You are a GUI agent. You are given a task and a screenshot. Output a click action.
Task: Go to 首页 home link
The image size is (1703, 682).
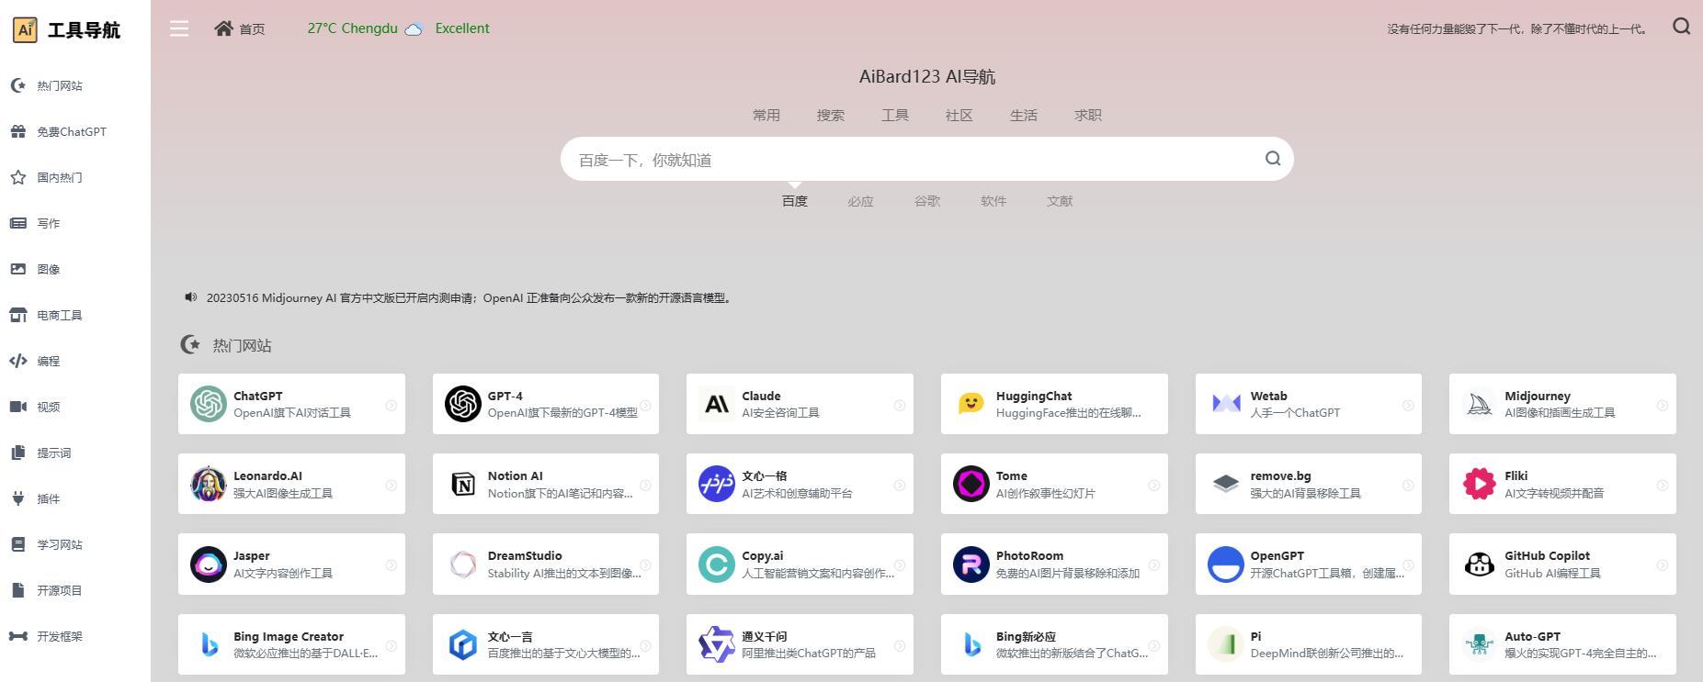240,28
